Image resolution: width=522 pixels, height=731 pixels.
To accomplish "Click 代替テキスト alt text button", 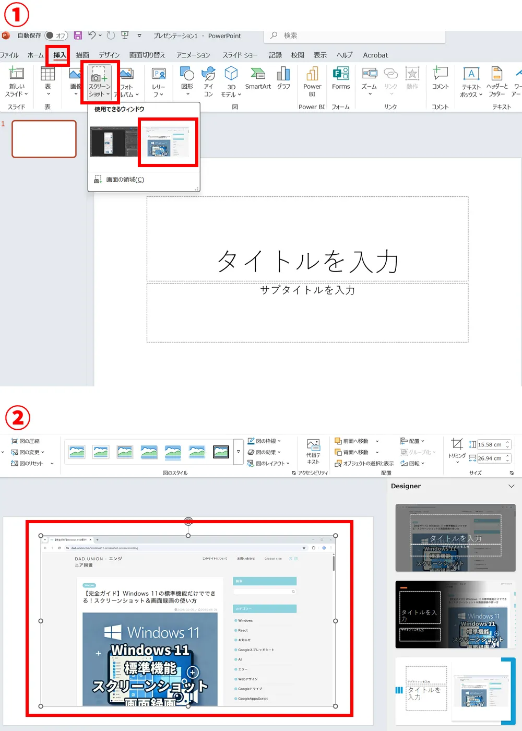I will coord(313,451).
